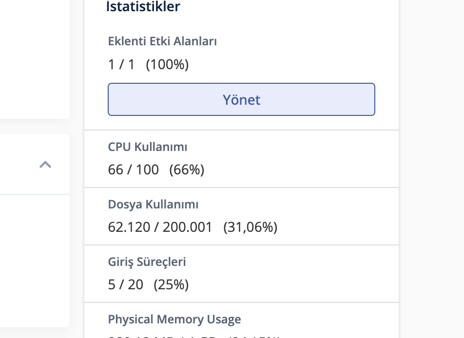This screenshot has width=464, height=338.
Task: Click the 5 / 20 entry processes value
Action: (x=126, y=285)
